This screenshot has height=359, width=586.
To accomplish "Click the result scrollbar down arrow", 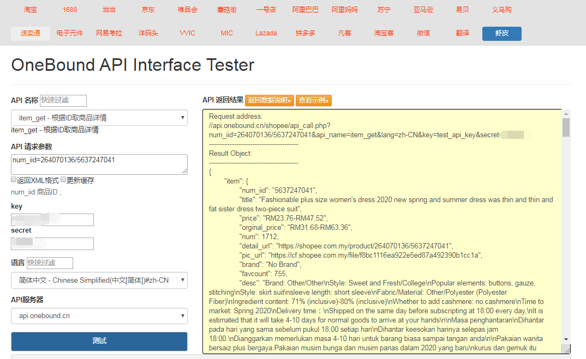I will coord(566,339).
